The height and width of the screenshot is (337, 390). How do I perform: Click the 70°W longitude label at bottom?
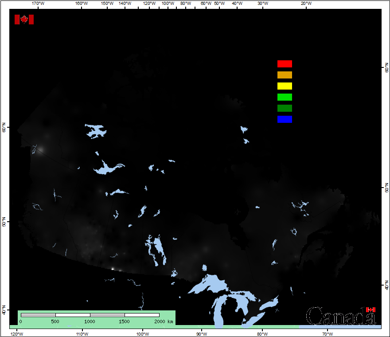(x=327, y=334)
